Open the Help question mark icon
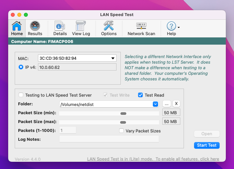 (171, 26)
